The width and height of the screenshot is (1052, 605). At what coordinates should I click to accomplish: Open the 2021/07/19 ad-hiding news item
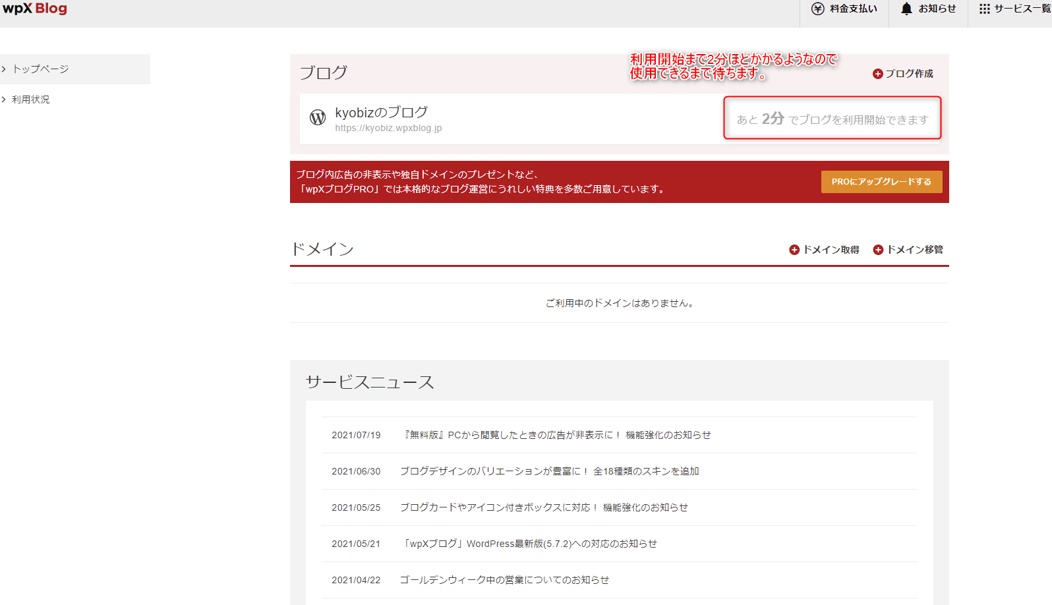[x=556, y=435]
